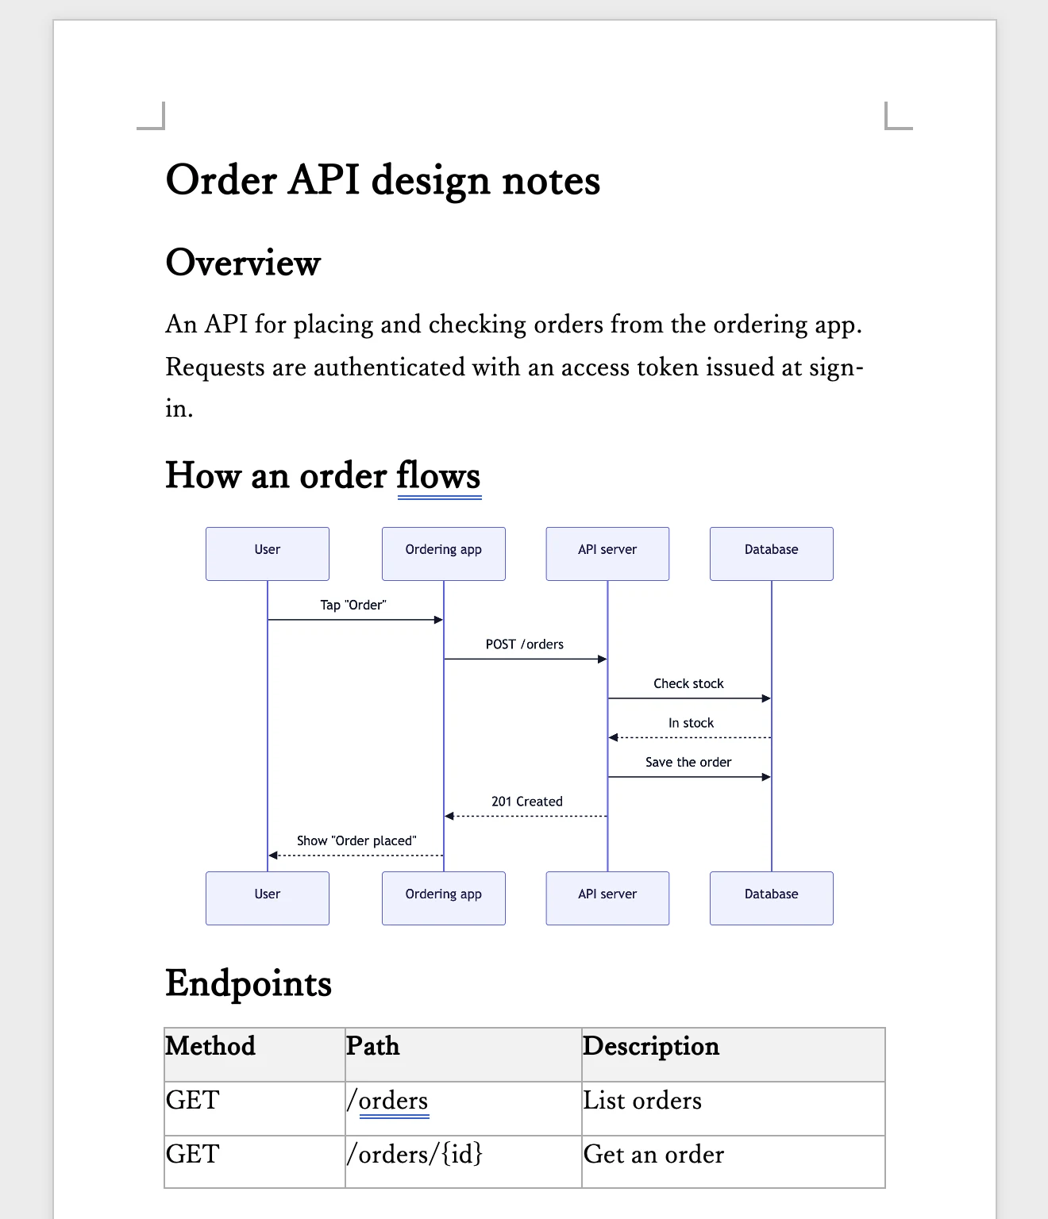Select the User box at the diagram top
Viewport: 1048px width, 1219px height.
[x=268, y=554]
